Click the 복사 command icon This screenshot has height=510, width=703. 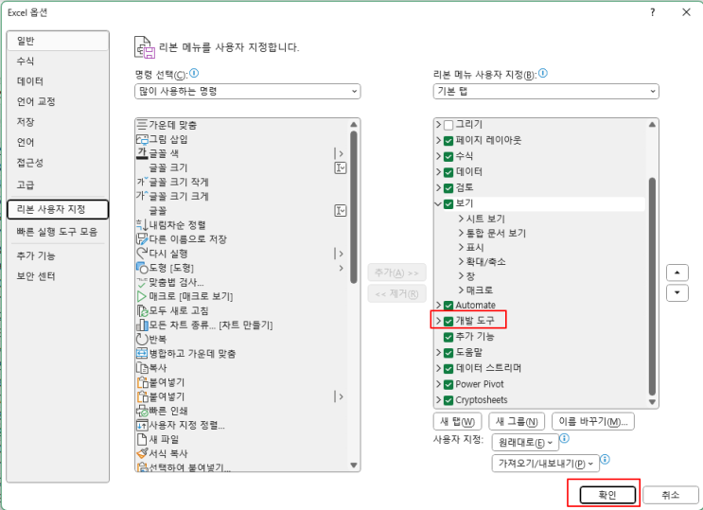click(142, 368)
